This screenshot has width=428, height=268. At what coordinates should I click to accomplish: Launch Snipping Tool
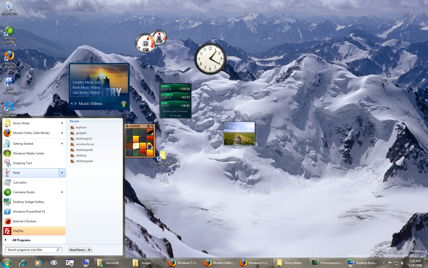pos(34,163)
